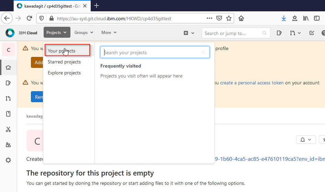Open Snippets scissors icon in sidebar
This screenshot has height=192, width=325.
[8, 129]
